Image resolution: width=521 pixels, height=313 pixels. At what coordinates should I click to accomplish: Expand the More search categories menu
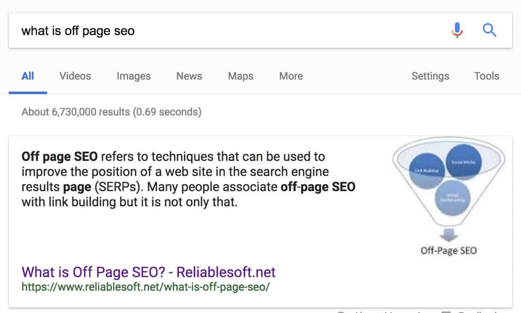[x=291, y=76]
